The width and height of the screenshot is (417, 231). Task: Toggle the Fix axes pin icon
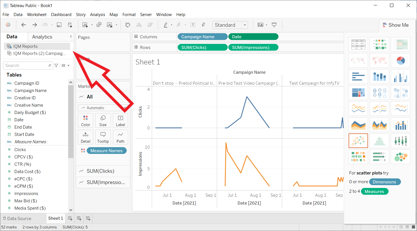203,25
